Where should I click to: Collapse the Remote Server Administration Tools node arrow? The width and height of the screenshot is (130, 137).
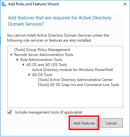coord(11,54)
